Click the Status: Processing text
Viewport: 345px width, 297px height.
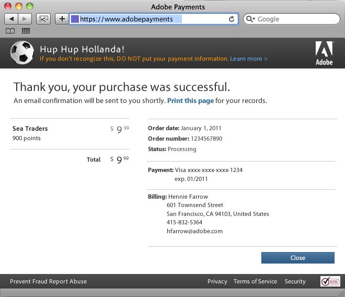pyautogui.click(x=172, y=149)
